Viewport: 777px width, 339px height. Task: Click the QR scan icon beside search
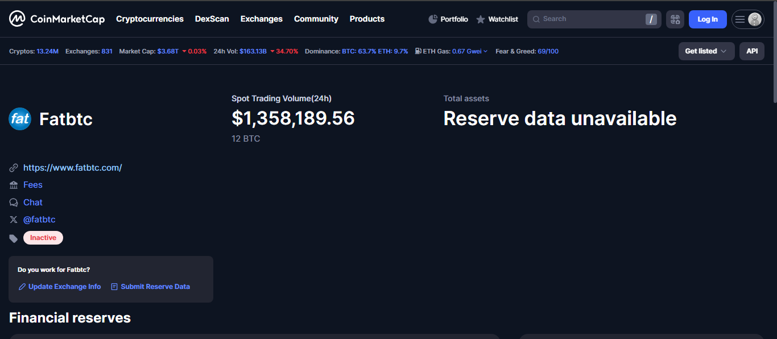point(675,19)
